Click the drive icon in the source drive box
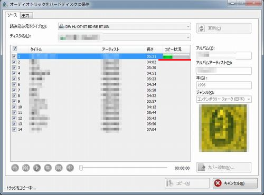Image resolution: width=264 pixels, height=195 pixels. pyautogui.click(x=62, y=26)
